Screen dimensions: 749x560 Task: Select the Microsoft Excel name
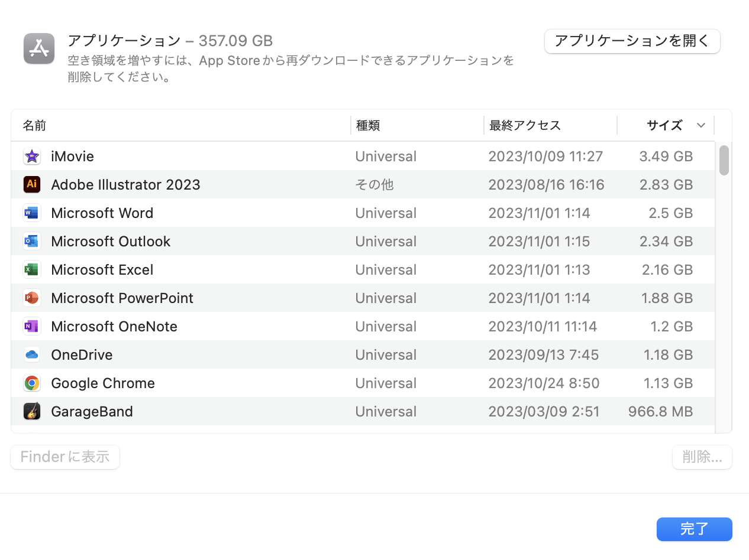pos(102,270)
